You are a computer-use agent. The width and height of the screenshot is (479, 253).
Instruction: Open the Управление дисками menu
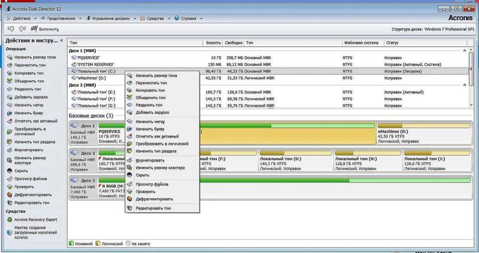[x=111, y=19]
